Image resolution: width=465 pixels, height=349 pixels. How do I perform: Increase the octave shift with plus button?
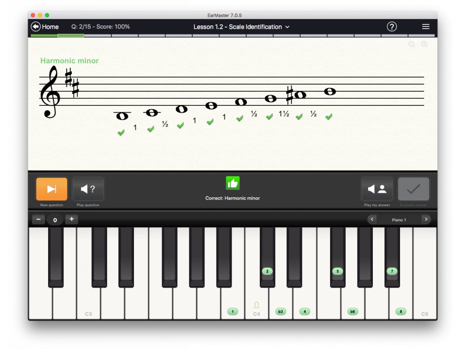tap(71, 219)
